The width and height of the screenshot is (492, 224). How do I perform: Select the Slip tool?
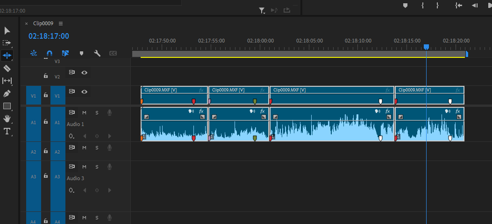coord(7,81)
